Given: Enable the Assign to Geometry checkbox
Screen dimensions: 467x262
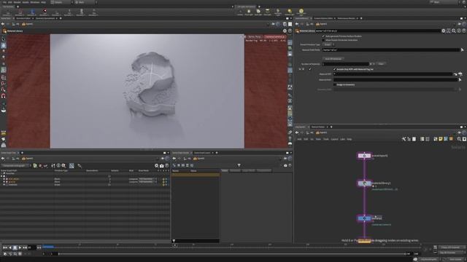Looking at the screenshot, I should [334, 84].
